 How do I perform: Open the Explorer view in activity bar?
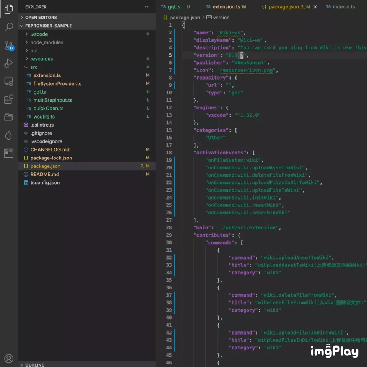pos(9,9)
